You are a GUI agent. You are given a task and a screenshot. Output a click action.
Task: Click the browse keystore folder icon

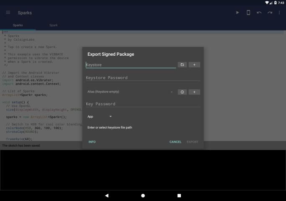point(182,65)
